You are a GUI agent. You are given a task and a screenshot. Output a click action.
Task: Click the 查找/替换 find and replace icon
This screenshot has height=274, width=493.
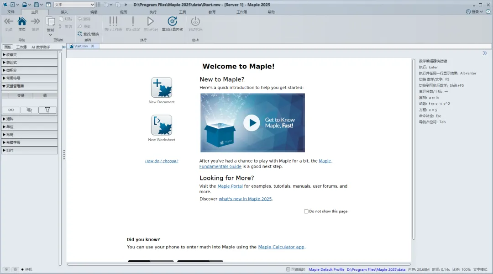[x=80, y=34]
